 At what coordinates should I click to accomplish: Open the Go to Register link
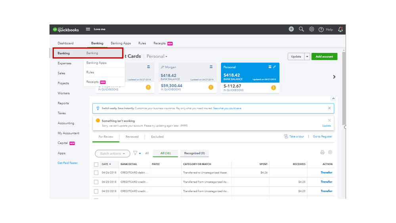point(323,136)
